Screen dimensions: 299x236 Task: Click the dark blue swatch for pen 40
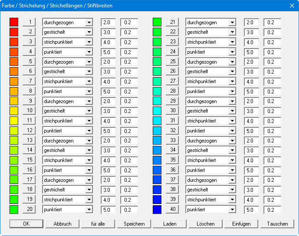click(x=157, y=210)
